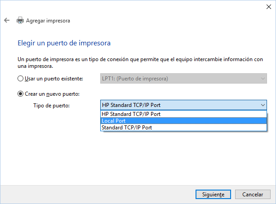
Task: Choose 'Standard TCP/IP Port' list option
Action: coord(183,128)
